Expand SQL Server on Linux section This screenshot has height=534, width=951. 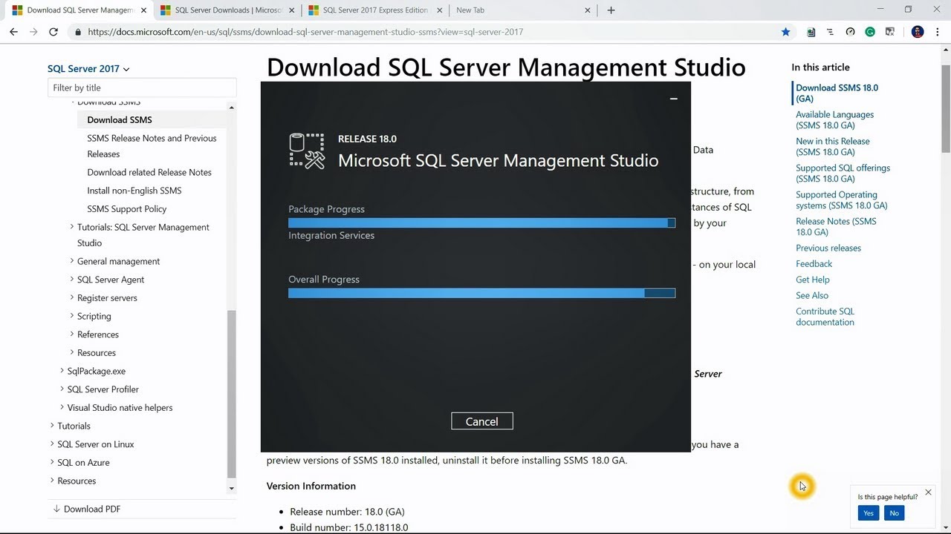[52, 444]
